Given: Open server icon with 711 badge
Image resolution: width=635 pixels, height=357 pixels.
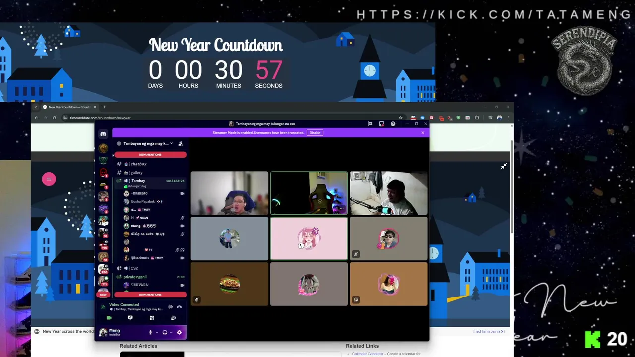Looking at the screenshot, I should pos(103,281).
